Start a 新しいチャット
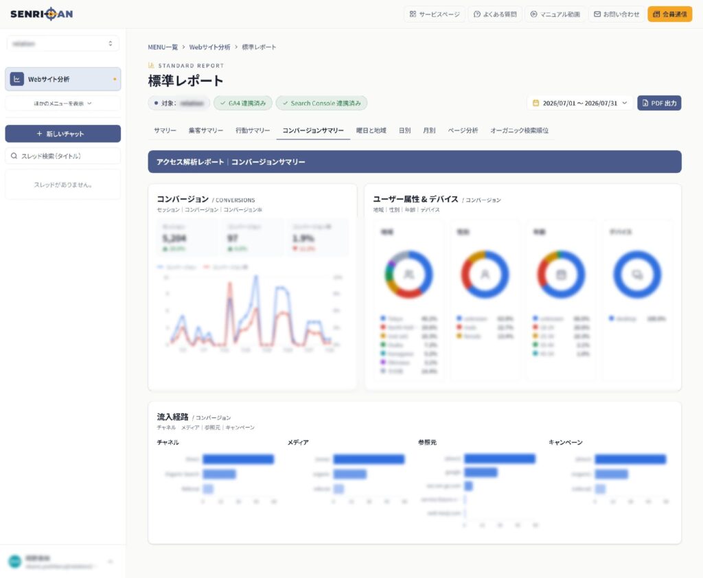 coord(62,134)
